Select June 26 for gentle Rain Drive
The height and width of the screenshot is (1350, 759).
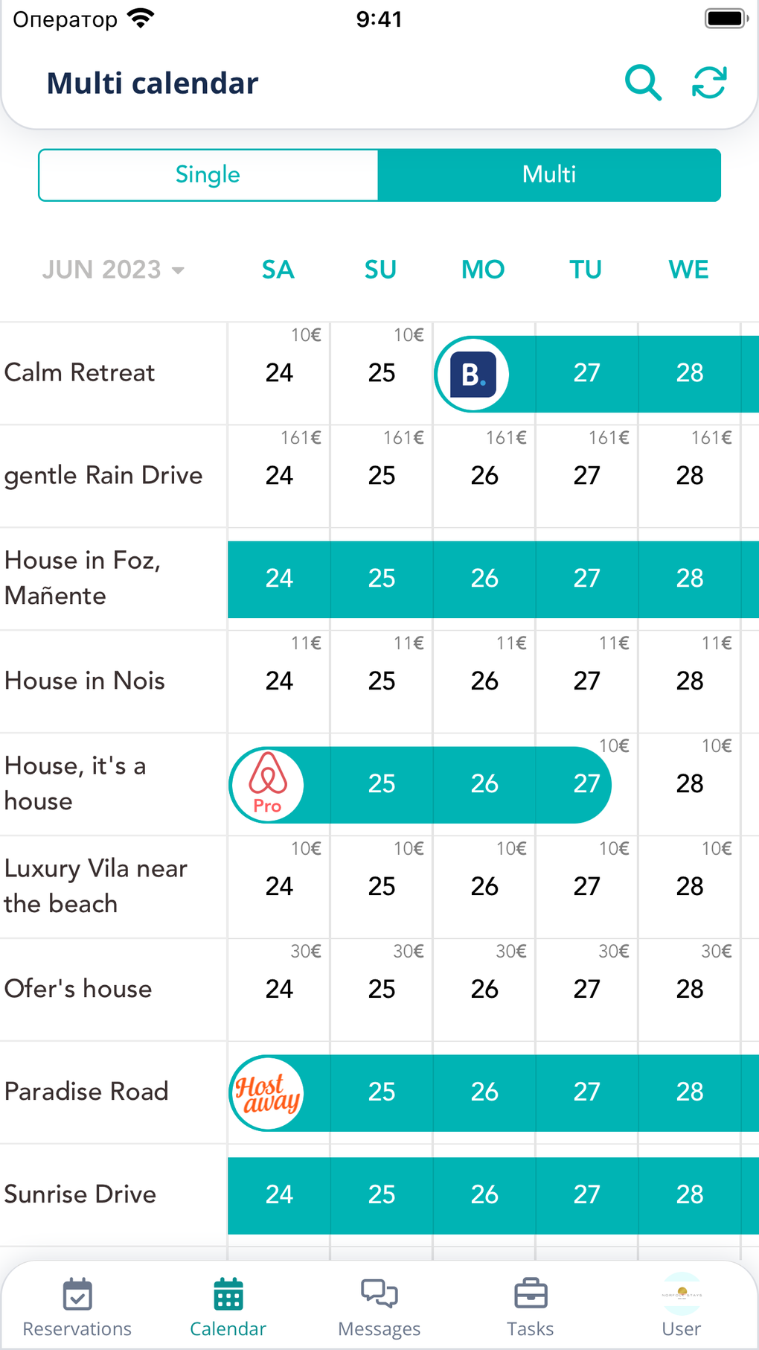coord(484,476)
